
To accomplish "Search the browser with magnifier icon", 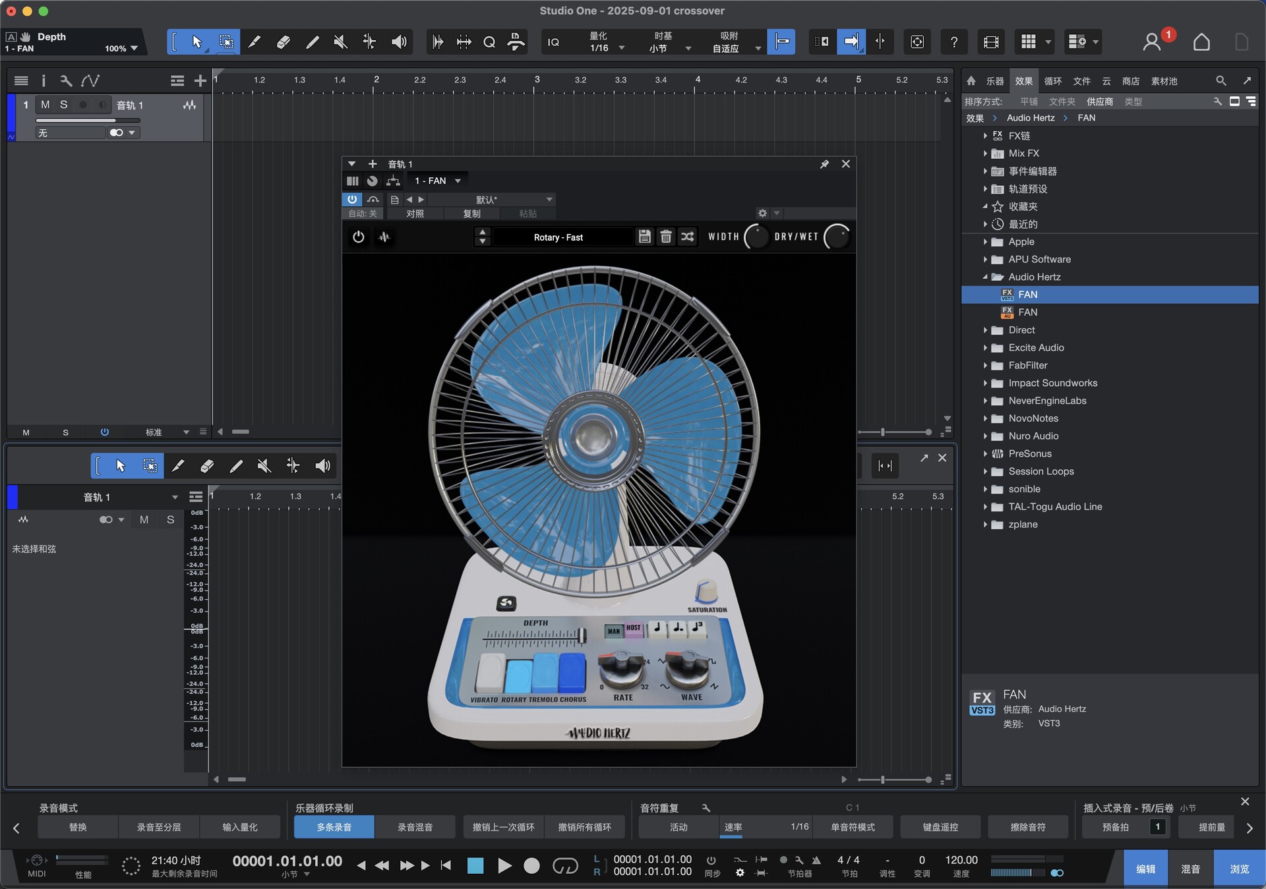I will point(1221,80).
